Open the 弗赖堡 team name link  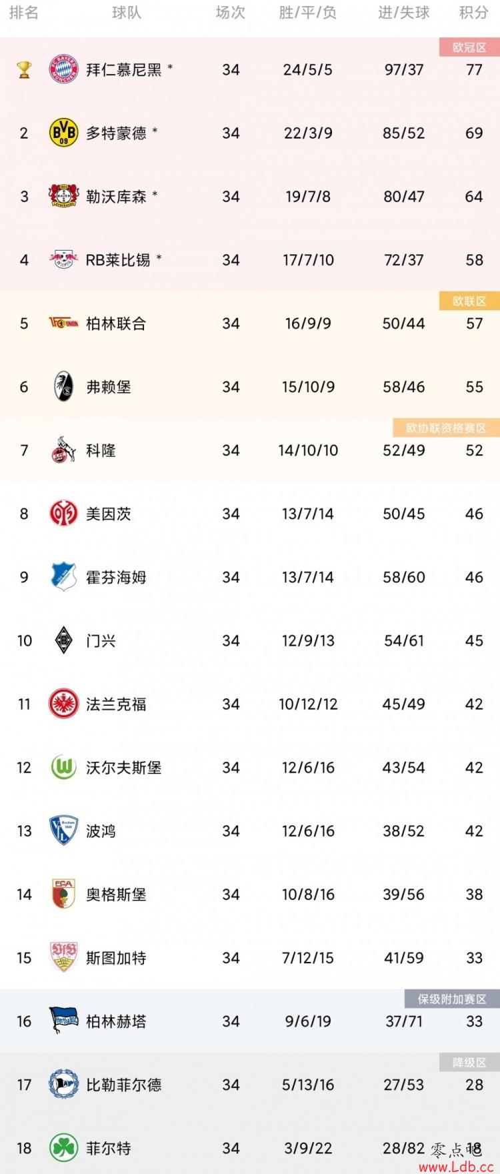pyautogui.click(x=109, y=387)
